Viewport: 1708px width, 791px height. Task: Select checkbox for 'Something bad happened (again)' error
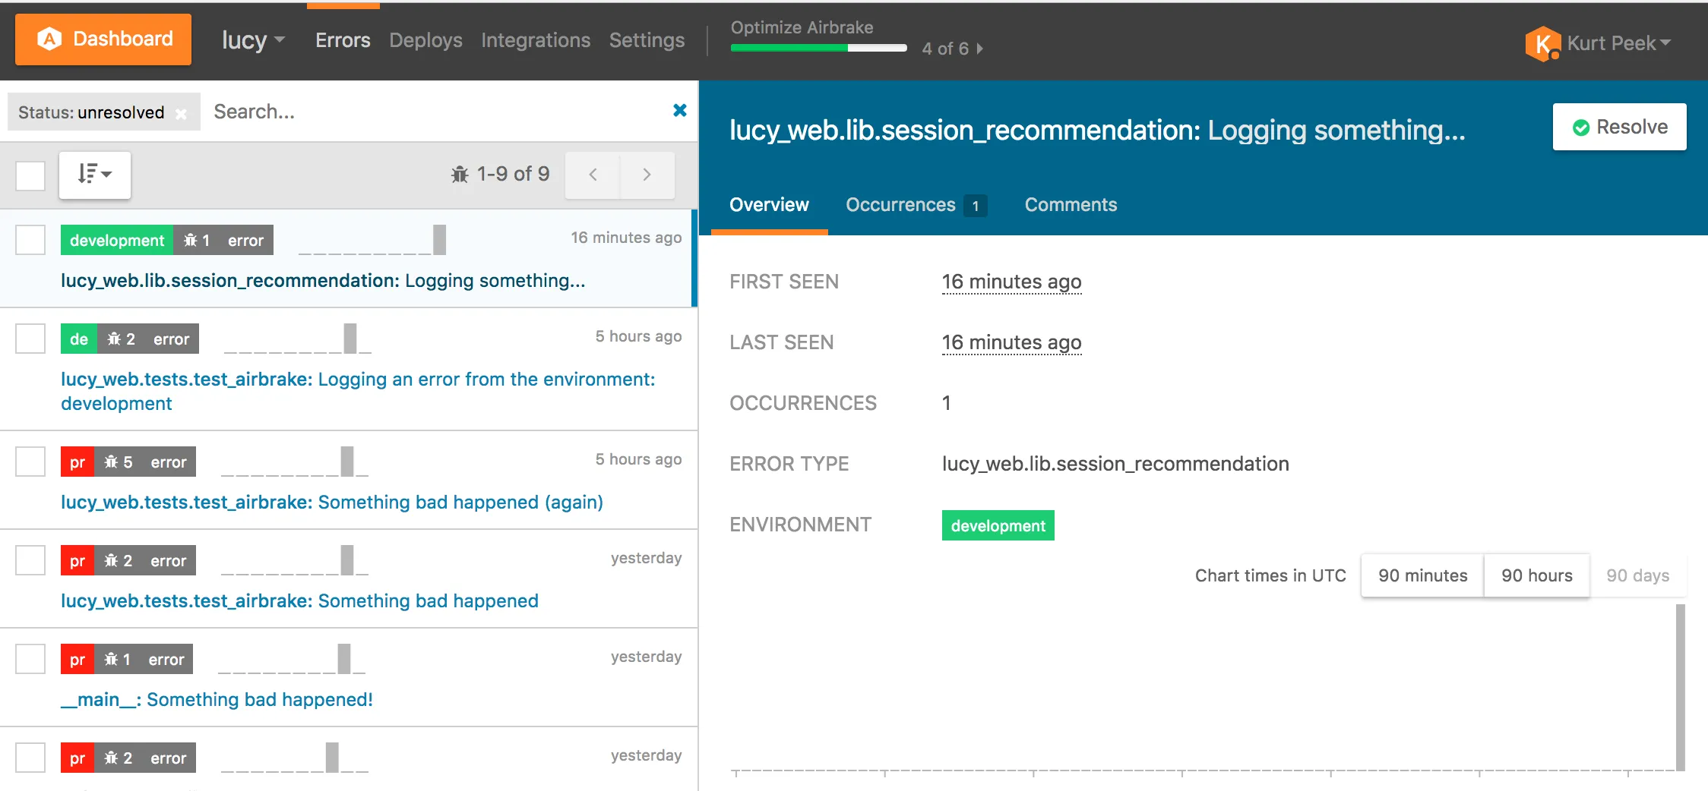click(x=30, y=461)
